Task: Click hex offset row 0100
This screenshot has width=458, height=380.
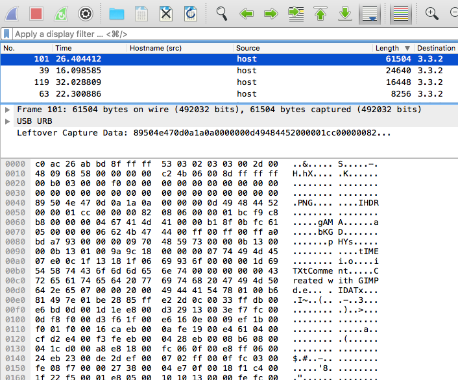Action: (x=15, y=320)
